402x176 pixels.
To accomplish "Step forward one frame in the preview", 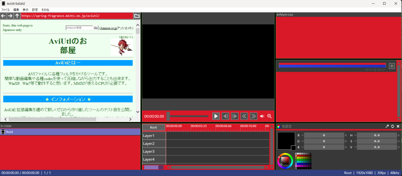I will [x=235, y=116].
